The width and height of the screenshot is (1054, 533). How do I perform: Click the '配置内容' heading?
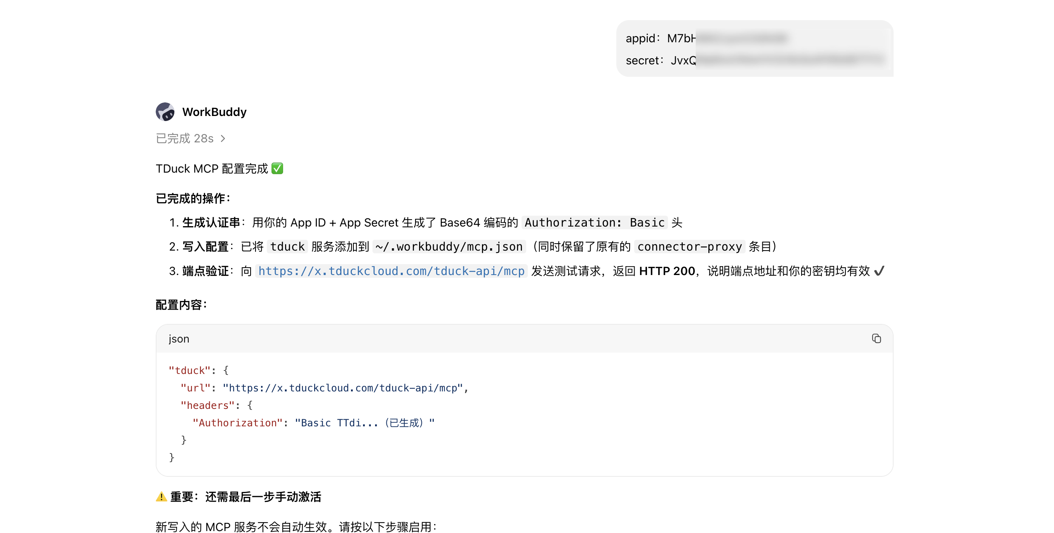182,305
